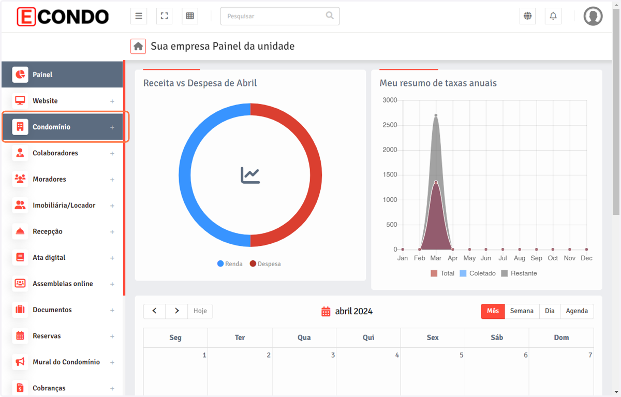Open the Reservas menu label
The image size is (621, 397).
47,336
